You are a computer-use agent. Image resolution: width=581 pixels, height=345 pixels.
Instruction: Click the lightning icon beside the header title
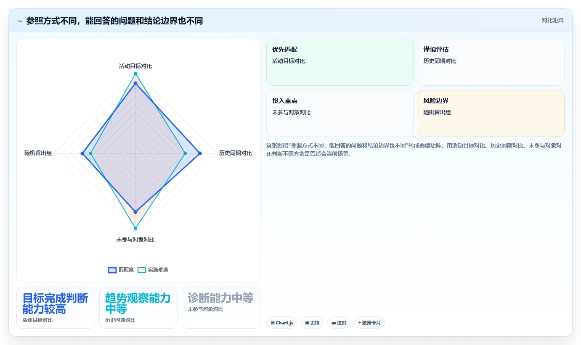[20, 21]
